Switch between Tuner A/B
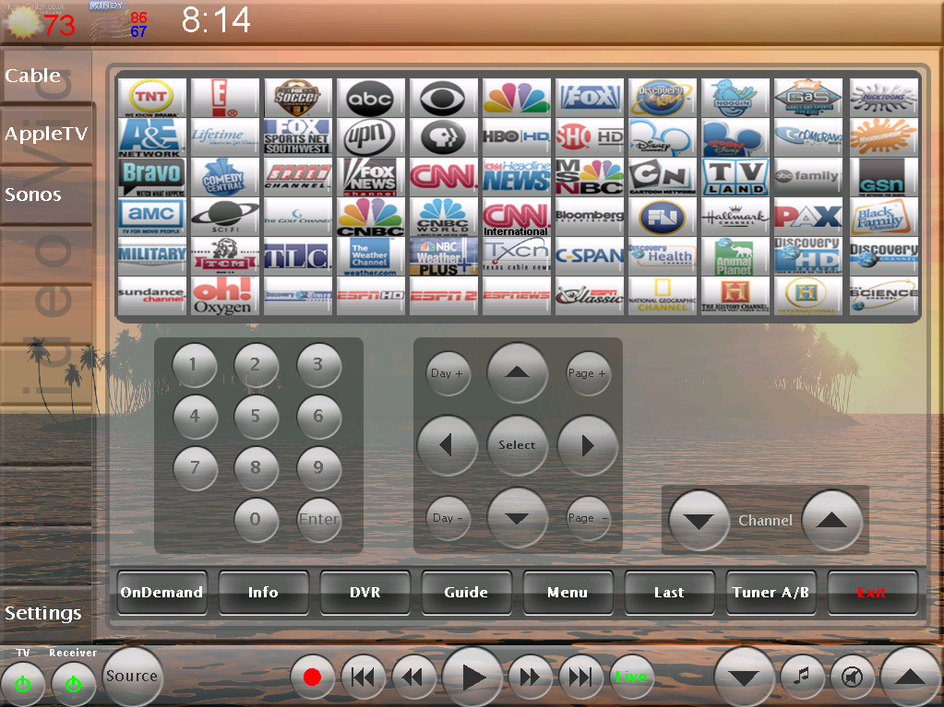Viewport: 944px width, 707px height. coord(771,593)
